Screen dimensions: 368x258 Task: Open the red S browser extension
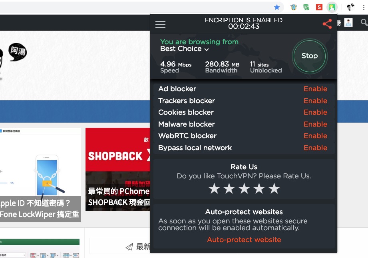click(319, 7)
